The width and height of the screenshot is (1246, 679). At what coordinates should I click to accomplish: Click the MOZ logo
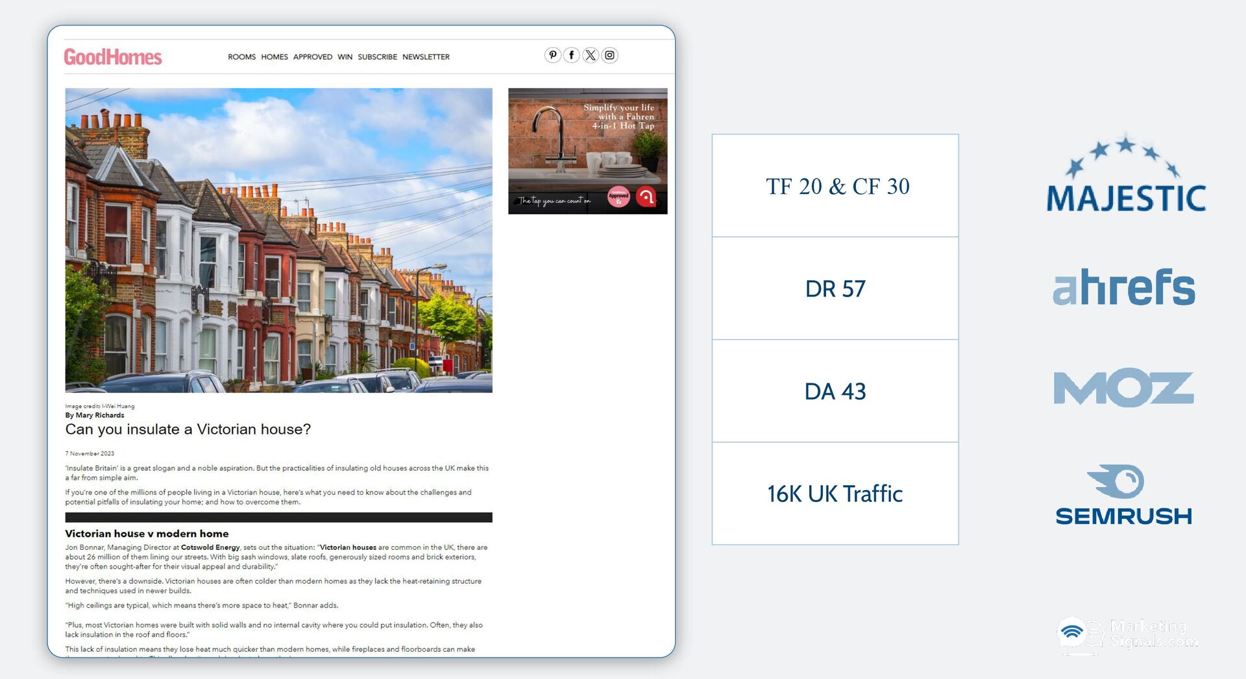click(1123, 388)
